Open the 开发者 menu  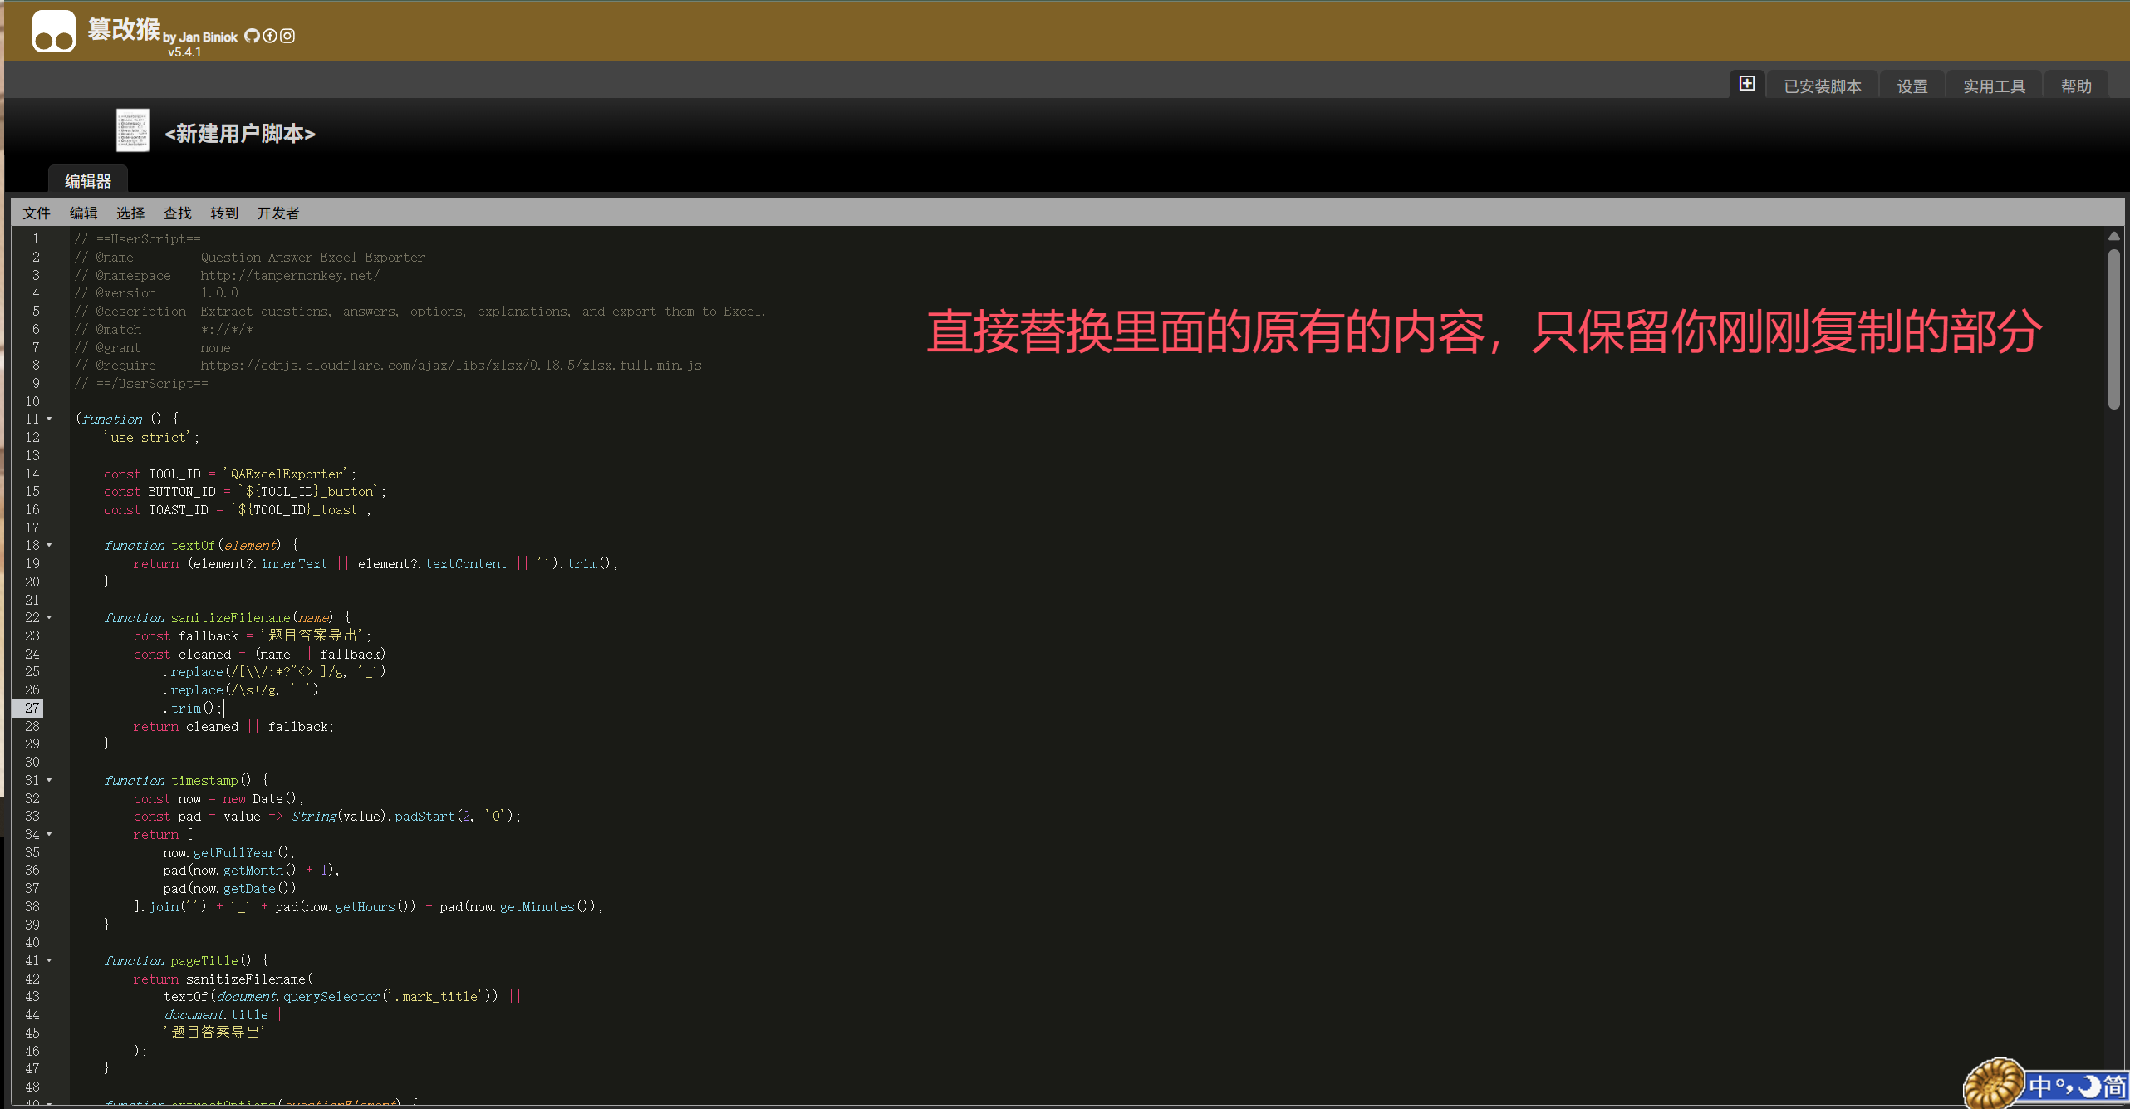(x=277, y=213)
